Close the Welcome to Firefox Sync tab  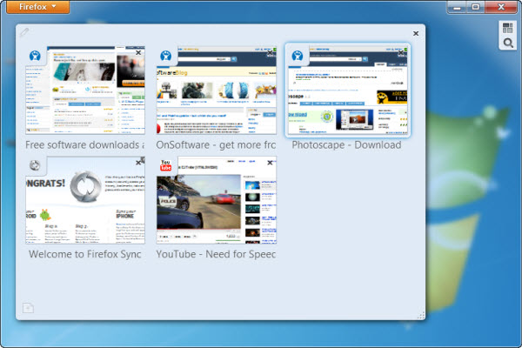(x=138, y=163)
